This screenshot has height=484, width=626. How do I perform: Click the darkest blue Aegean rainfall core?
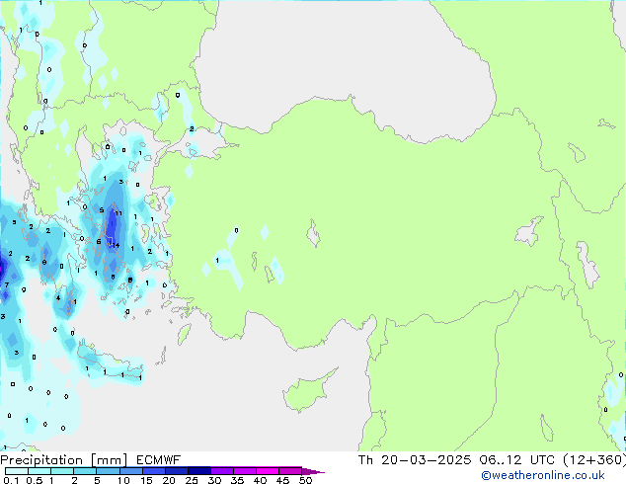(111, 225)
